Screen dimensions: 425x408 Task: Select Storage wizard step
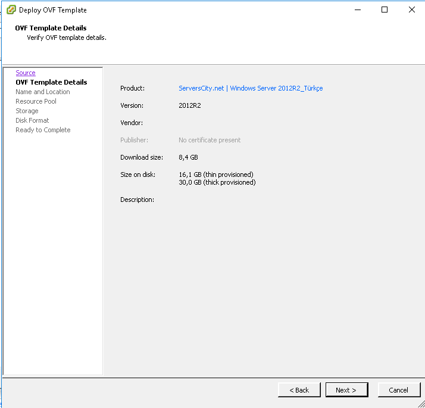[27, 111]
